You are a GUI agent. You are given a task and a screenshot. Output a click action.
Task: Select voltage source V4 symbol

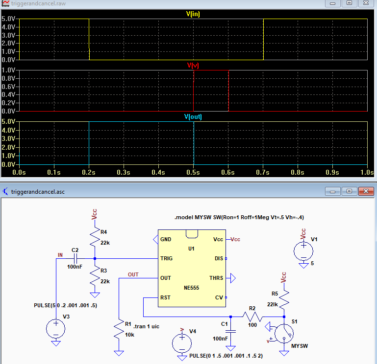tap(182, 343)
